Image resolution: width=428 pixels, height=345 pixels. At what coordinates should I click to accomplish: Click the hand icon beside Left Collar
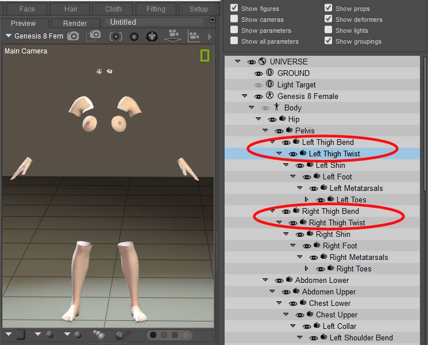coord(317,325)
